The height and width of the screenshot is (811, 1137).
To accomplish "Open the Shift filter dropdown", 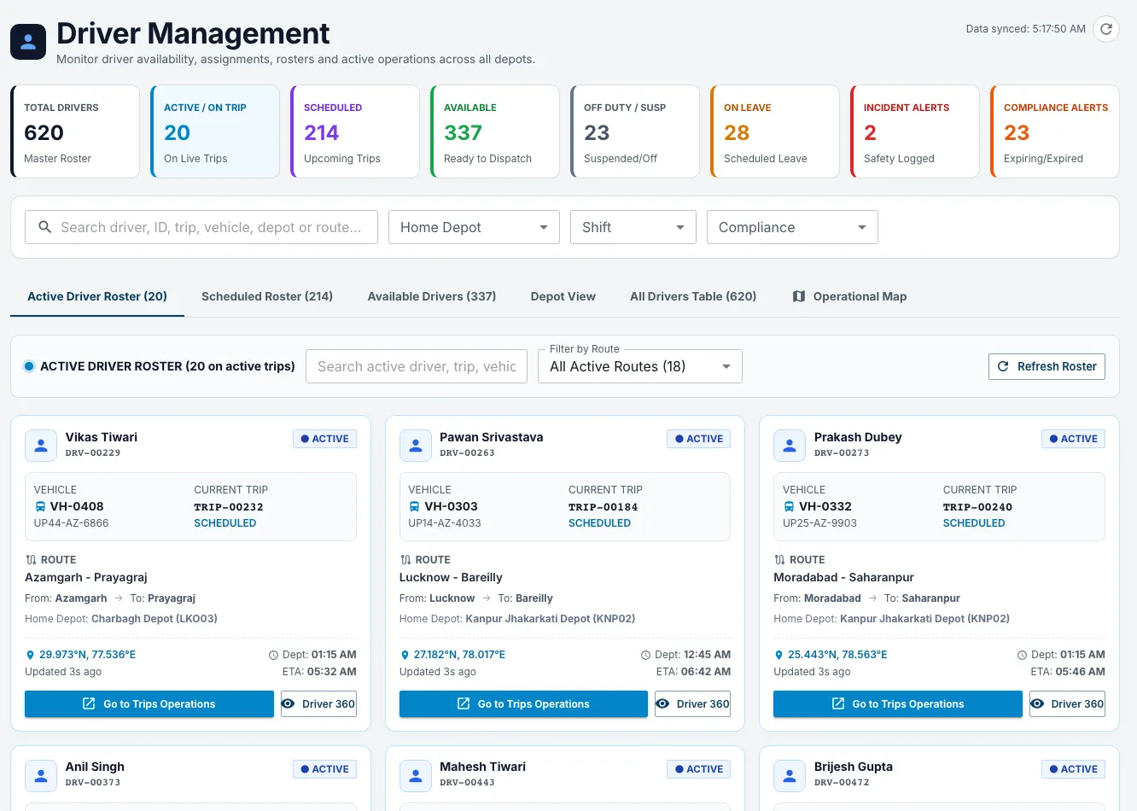I will [x=633, y=227].
